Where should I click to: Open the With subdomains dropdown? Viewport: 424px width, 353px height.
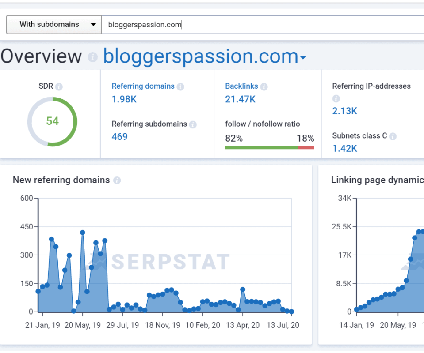point(54,25)
